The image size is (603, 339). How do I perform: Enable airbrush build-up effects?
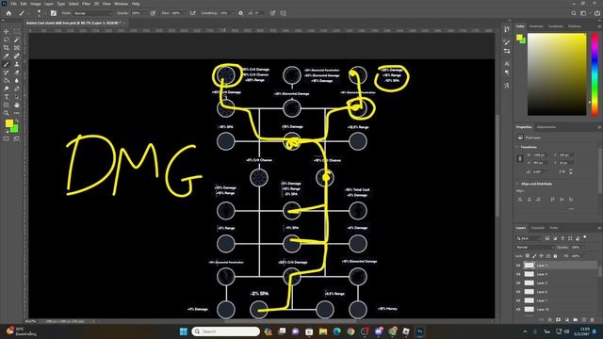pyautogui.click(x=193, y=13)
